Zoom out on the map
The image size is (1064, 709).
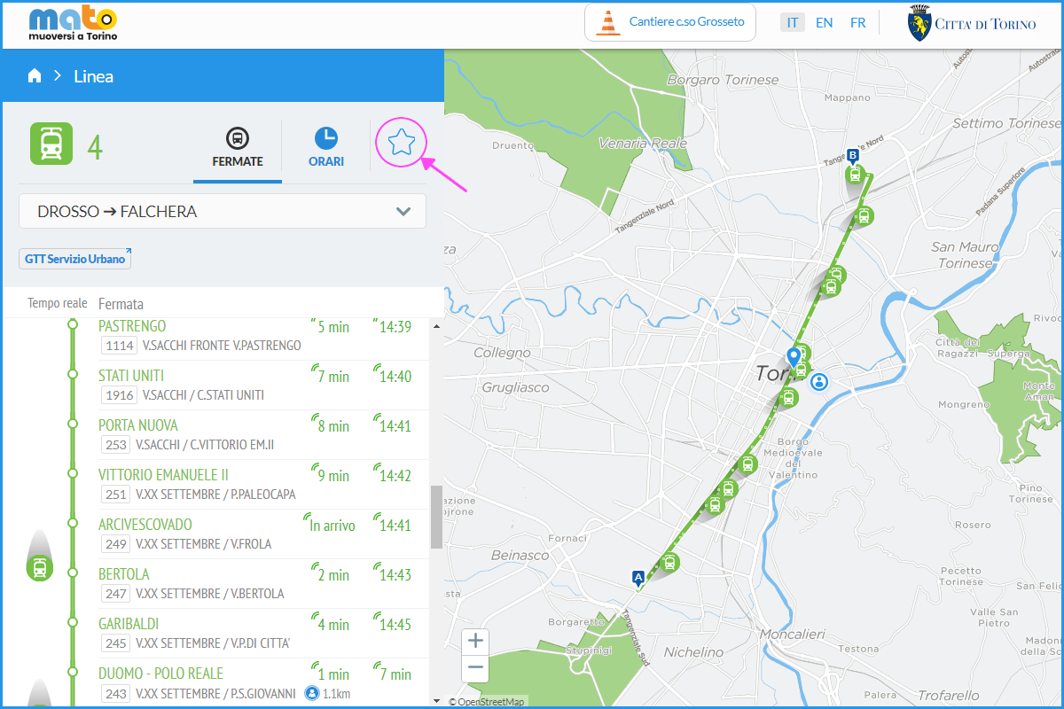(x=476, y=667)
